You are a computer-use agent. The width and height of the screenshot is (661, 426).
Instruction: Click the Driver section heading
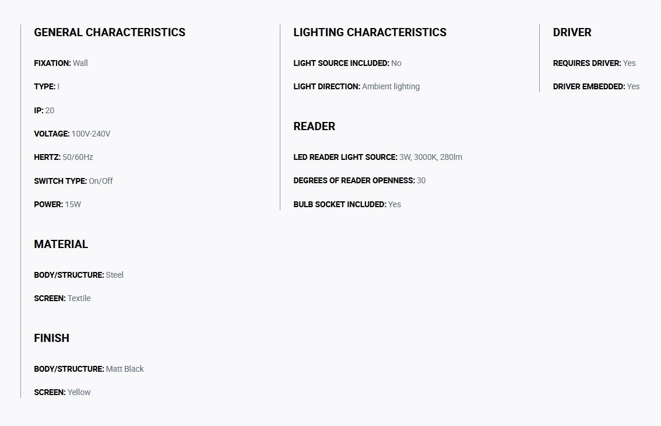pos(572,33)
